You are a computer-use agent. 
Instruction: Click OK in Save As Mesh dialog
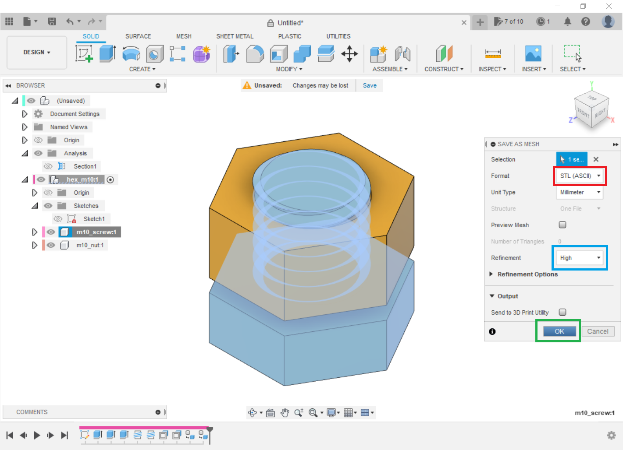coord(559,331)
